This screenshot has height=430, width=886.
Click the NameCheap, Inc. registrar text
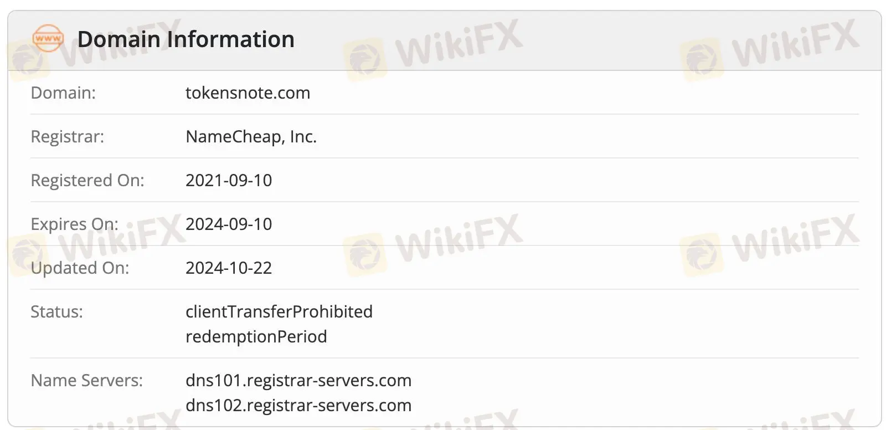point(251,136)
